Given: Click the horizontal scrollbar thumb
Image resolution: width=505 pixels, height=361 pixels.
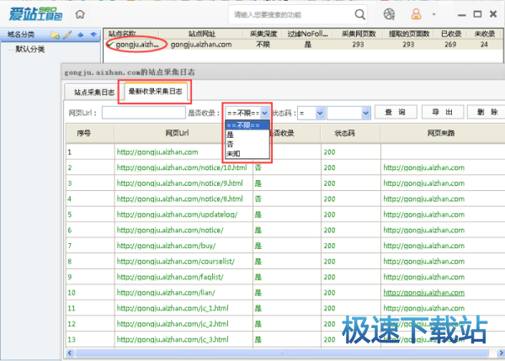Looking at the screenshot, I should pos(282,353).
